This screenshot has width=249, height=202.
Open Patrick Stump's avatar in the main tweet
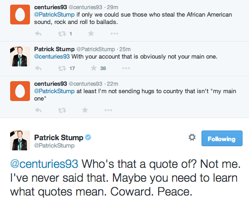[20, 140]
